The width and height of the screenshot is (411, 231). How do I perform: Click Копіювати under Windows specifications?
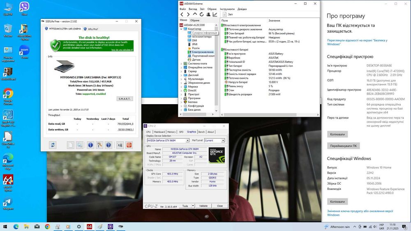pyautogui.click(x=337, y=201)
